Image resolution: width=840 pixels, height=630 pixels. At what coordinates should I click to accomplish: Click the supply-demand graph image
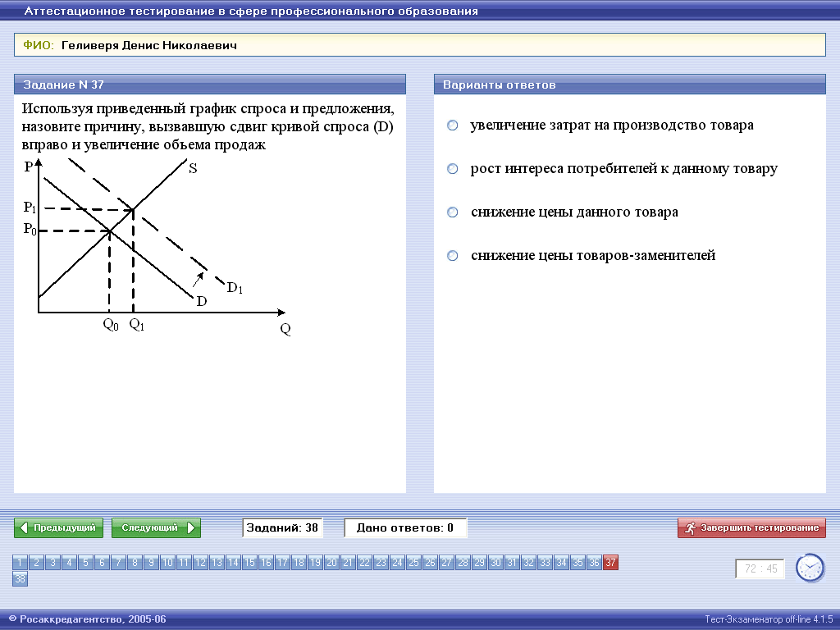(157, 246)
